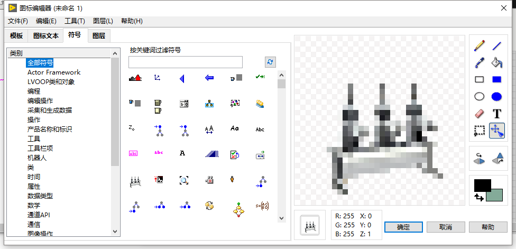Select the paint bucket Fill tool
This screenshot has height=249, width=516.
tap(496, 62)
